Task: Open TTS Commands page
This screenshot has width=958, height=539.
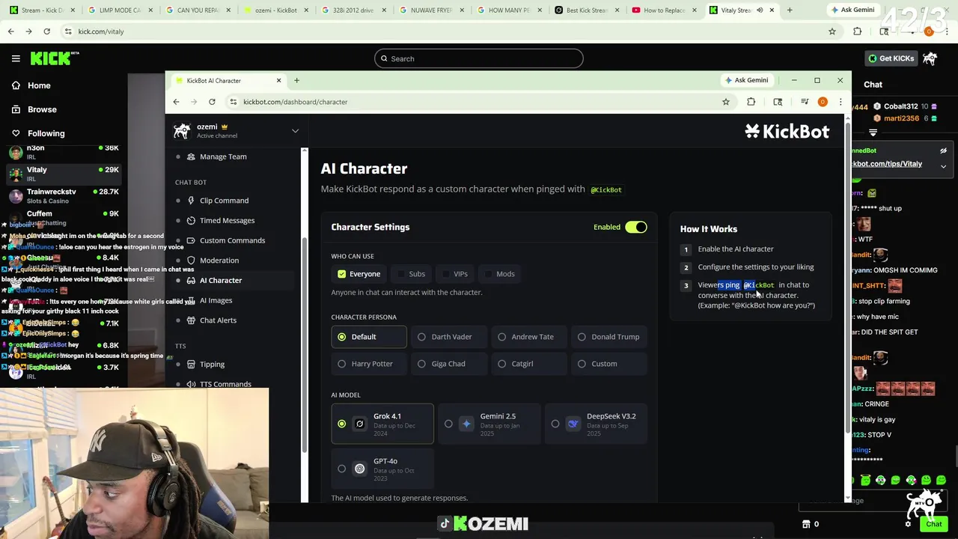Action: tap(225, 384)
